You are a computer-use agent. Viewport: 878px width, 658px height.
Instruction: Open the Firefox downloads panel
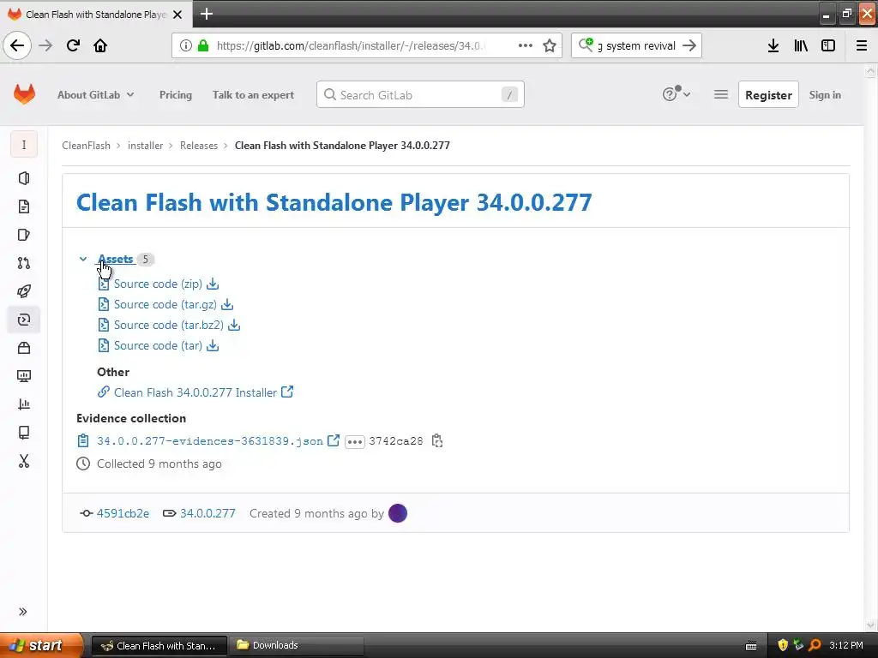tap(773, 45)
